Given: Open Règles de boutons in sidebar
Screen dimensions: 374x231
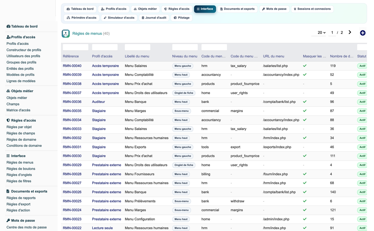Looking at the screenshot, I should coord(21,169).
